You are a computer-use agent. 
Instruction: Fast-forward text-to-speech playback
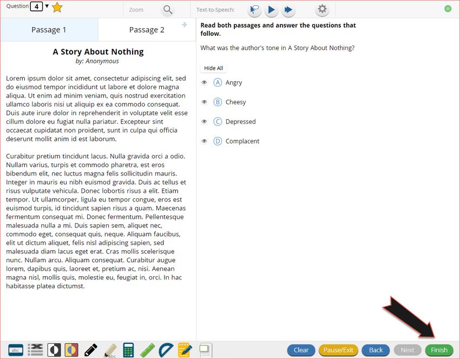click(x=288, y=10)
